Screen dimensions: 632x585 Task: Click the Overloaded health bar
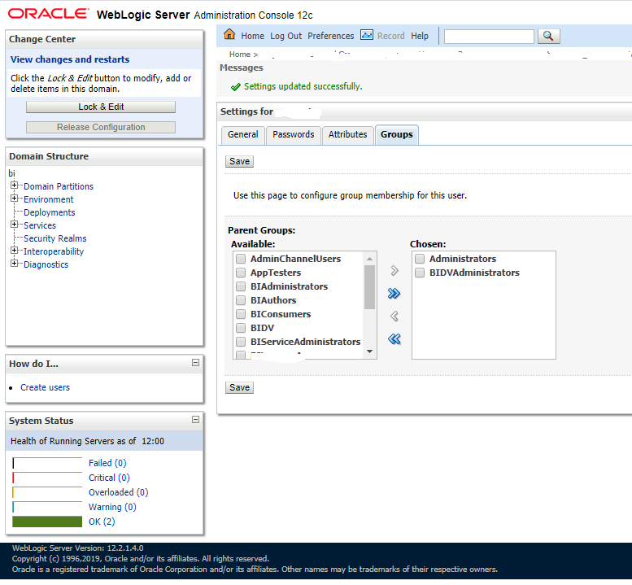coord(47,492)
